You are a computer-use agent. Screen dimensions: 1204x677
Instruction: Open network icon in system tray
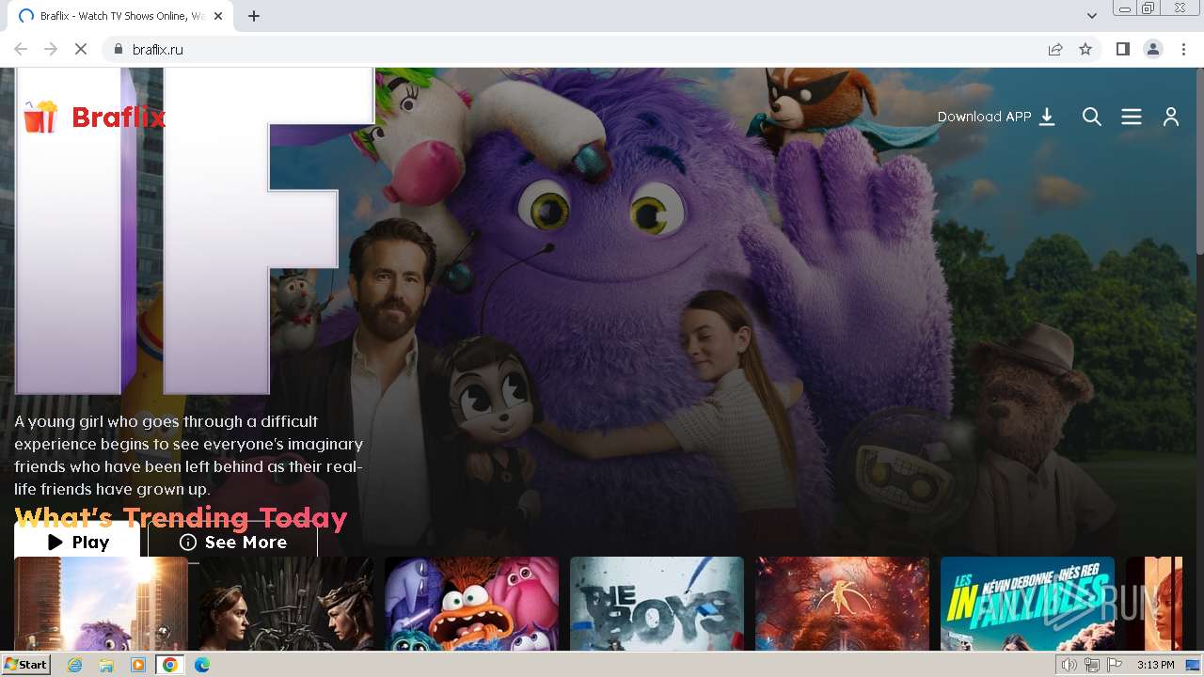[1092, 665]
